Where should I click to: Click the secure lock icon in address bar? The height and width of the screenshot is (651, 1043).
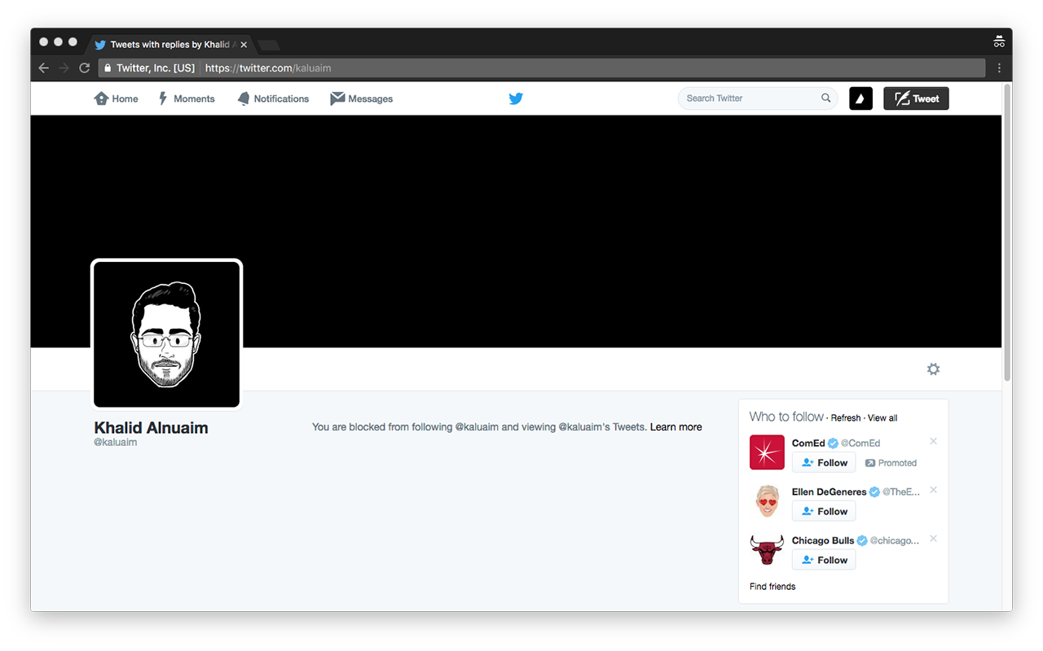point(107,68)
